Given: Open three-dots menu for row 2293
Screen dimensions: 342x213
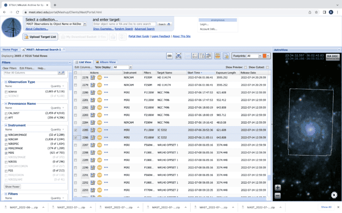Looking at the screenshot, I should [x=106, y=190].
